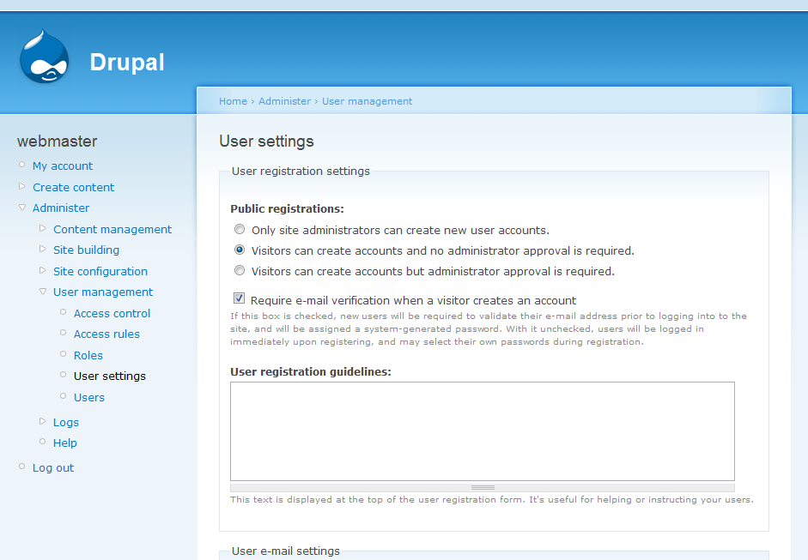Expand the Logs arrow
The image size is (808, 560).
42,421
